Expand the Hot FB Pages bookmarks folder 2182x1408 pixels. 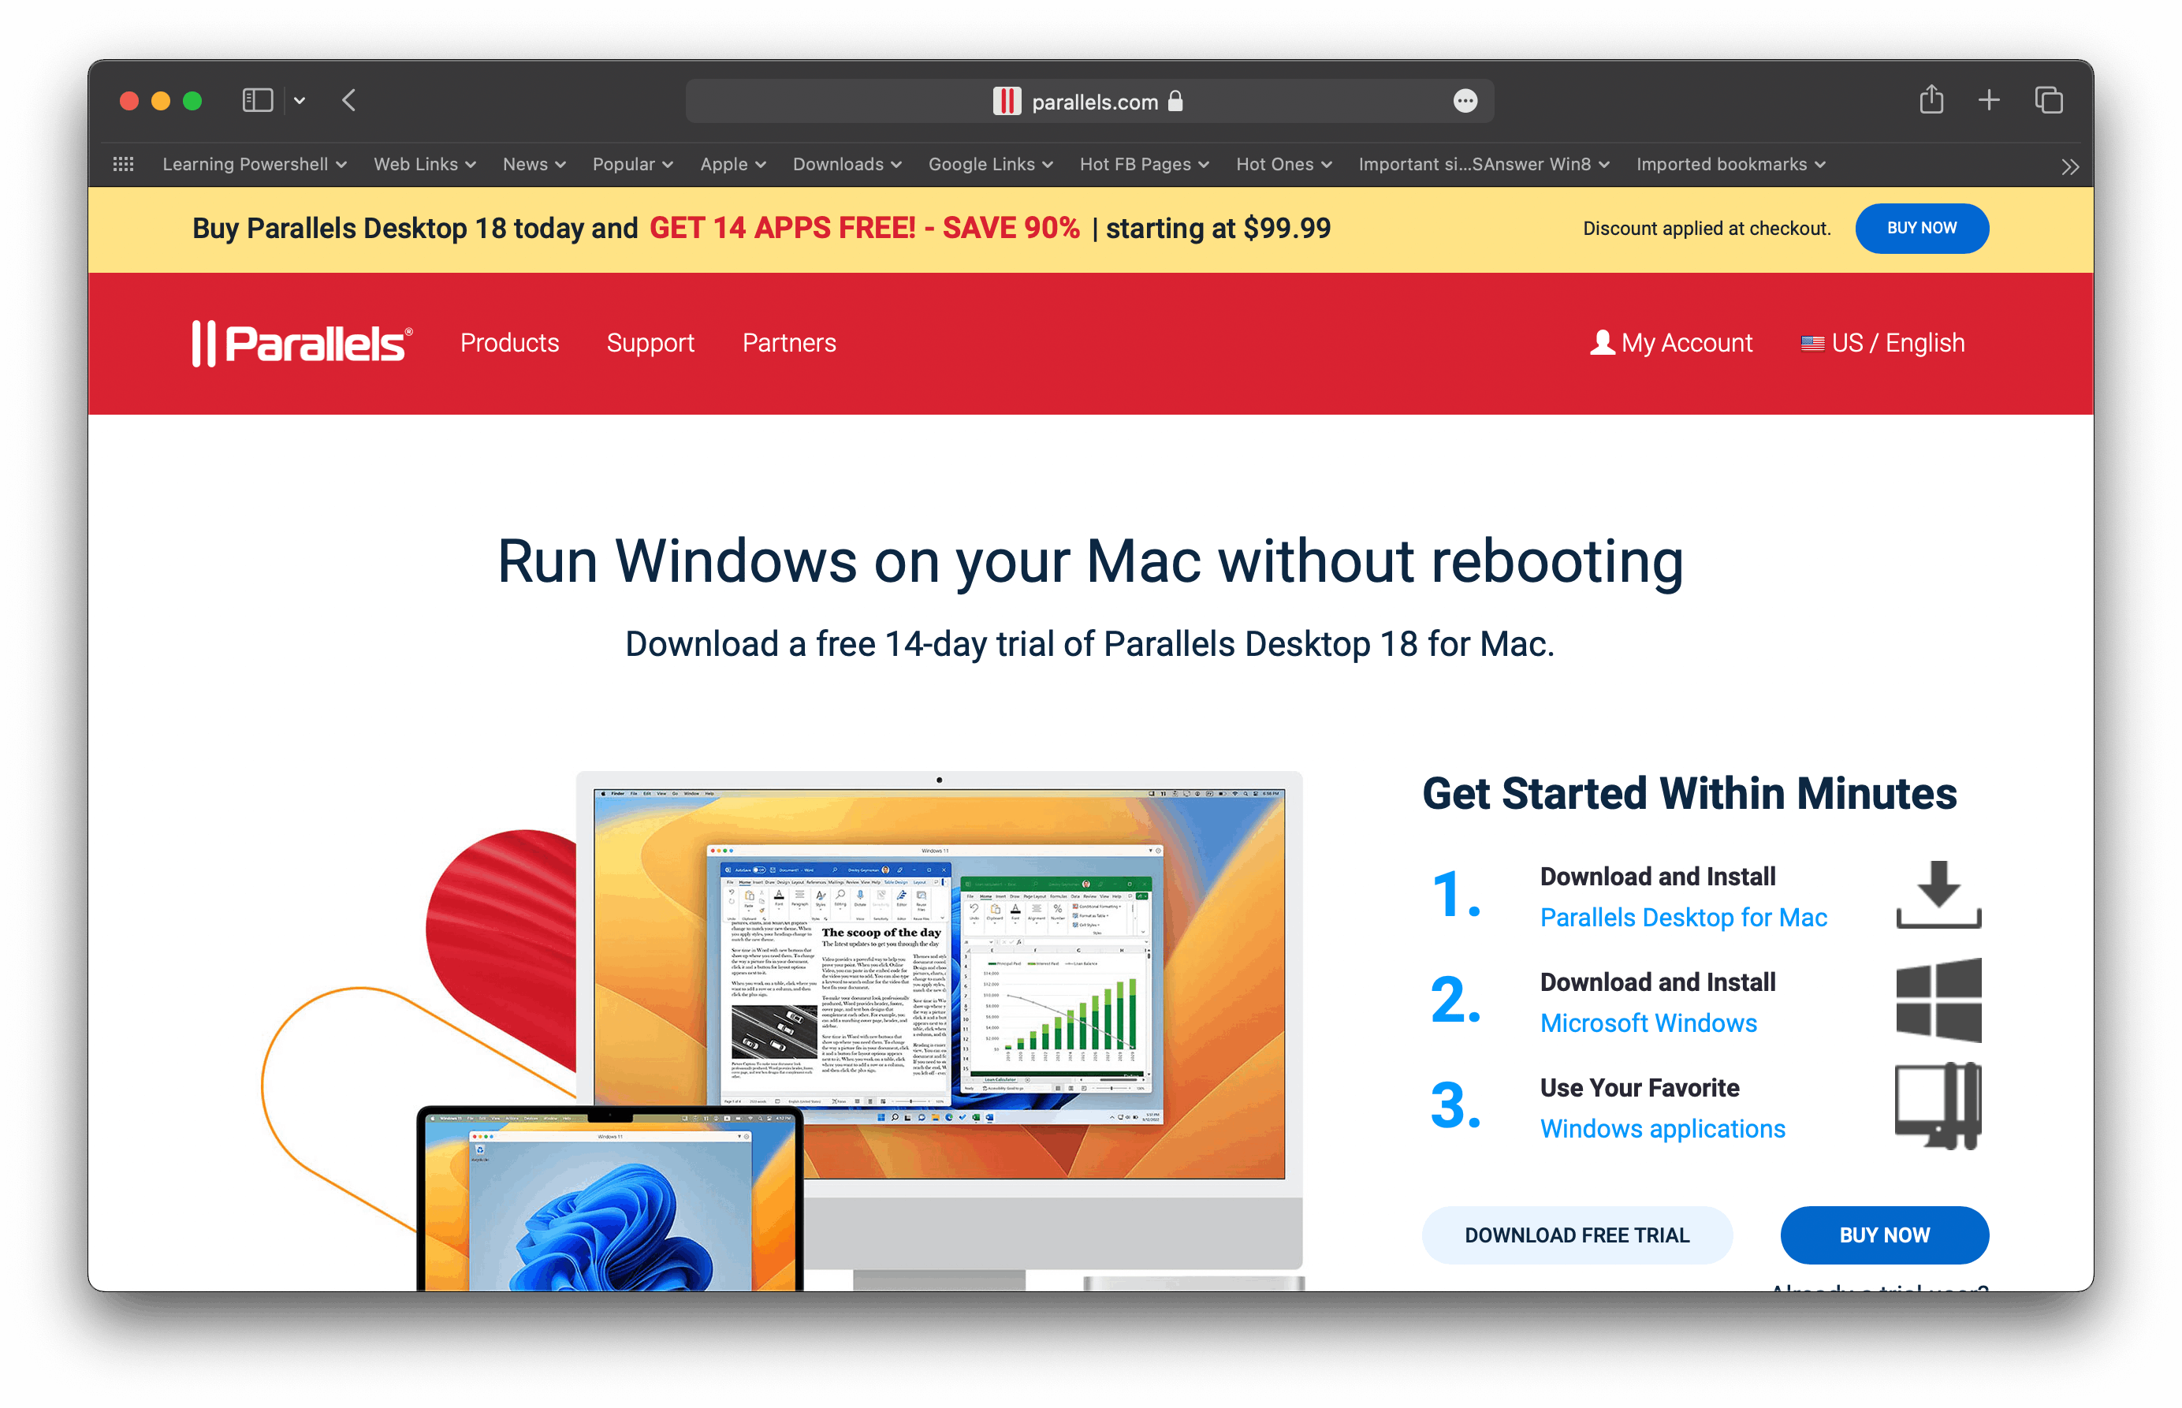pos(1144,165)
